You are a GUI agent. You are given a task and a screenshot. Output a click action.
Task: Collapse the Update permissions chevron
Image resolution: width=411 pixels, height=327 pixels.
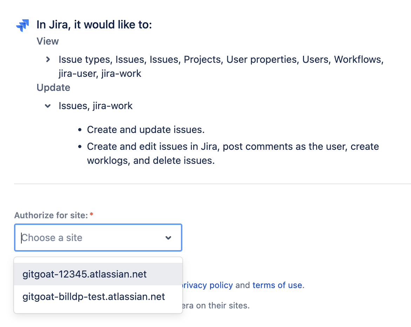(48, 106)
